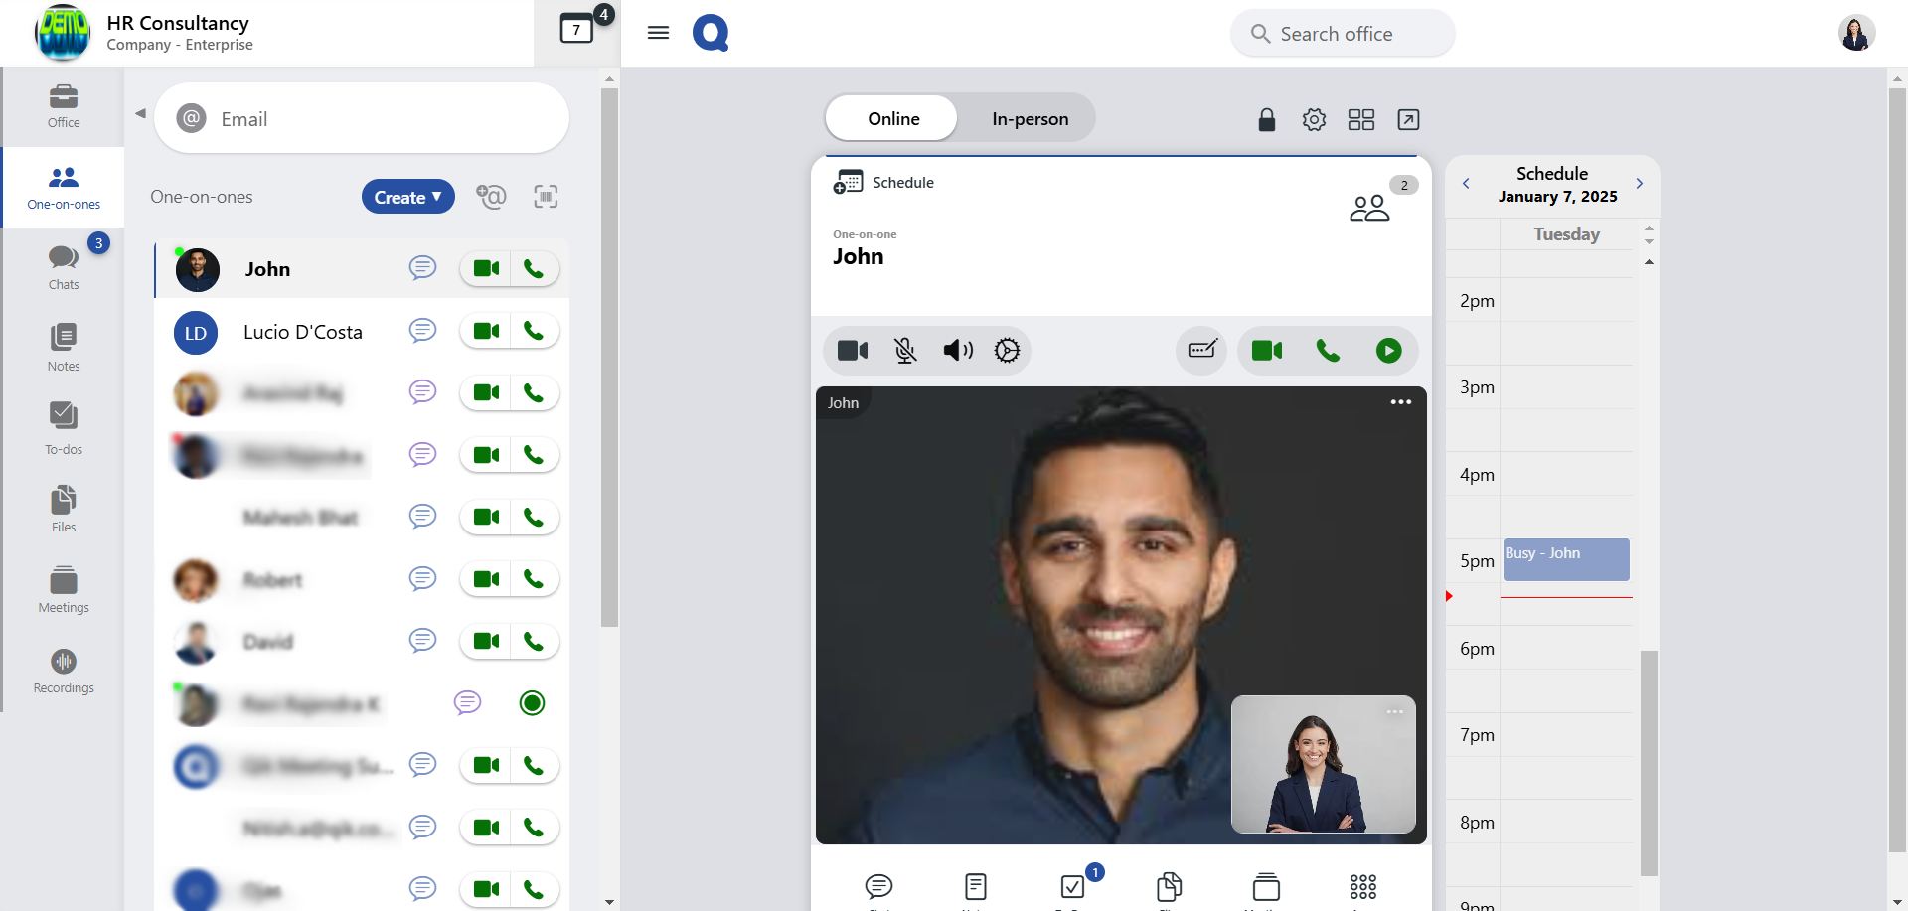The image size is (1908, 911).
Task: Open self-view thumbnail options
Action: click(1395, 711)
